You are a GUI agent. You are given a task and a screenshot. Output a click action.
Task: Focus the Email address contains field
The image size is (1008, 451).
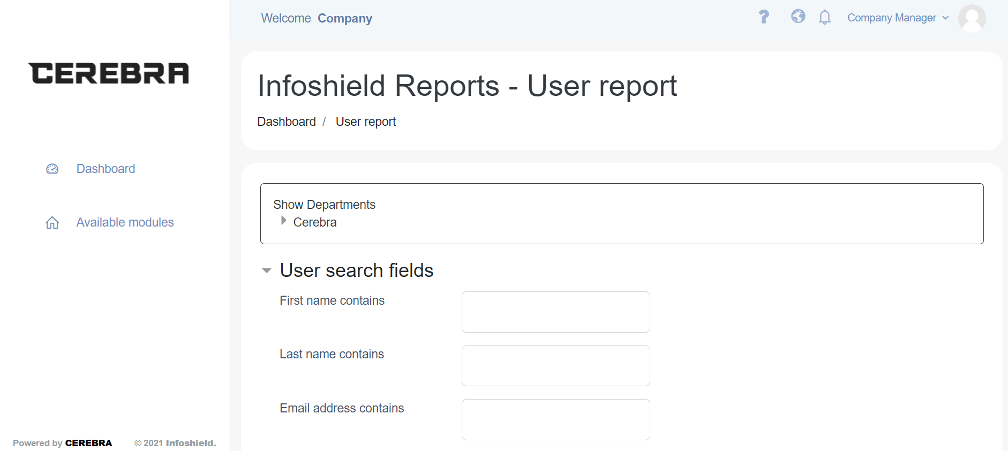pyautogui.click(x=556, y=419)
